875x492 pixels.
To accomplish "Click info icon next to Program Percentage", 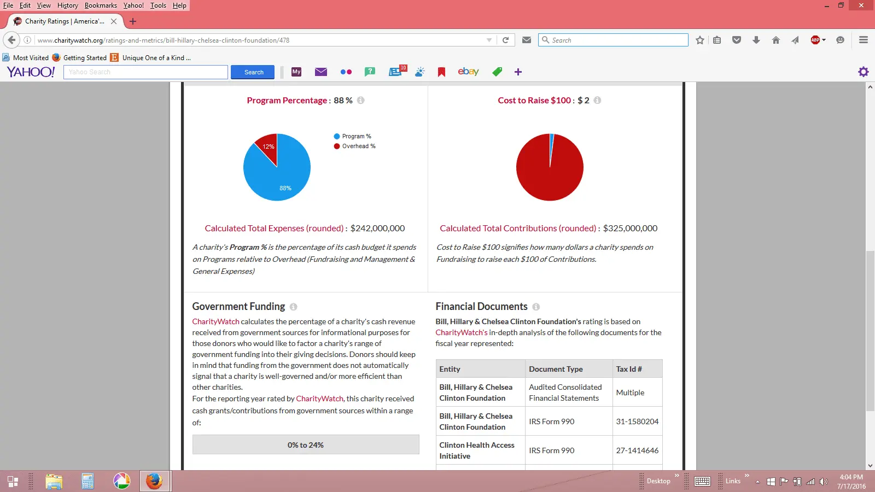I will tap(361, 100).
